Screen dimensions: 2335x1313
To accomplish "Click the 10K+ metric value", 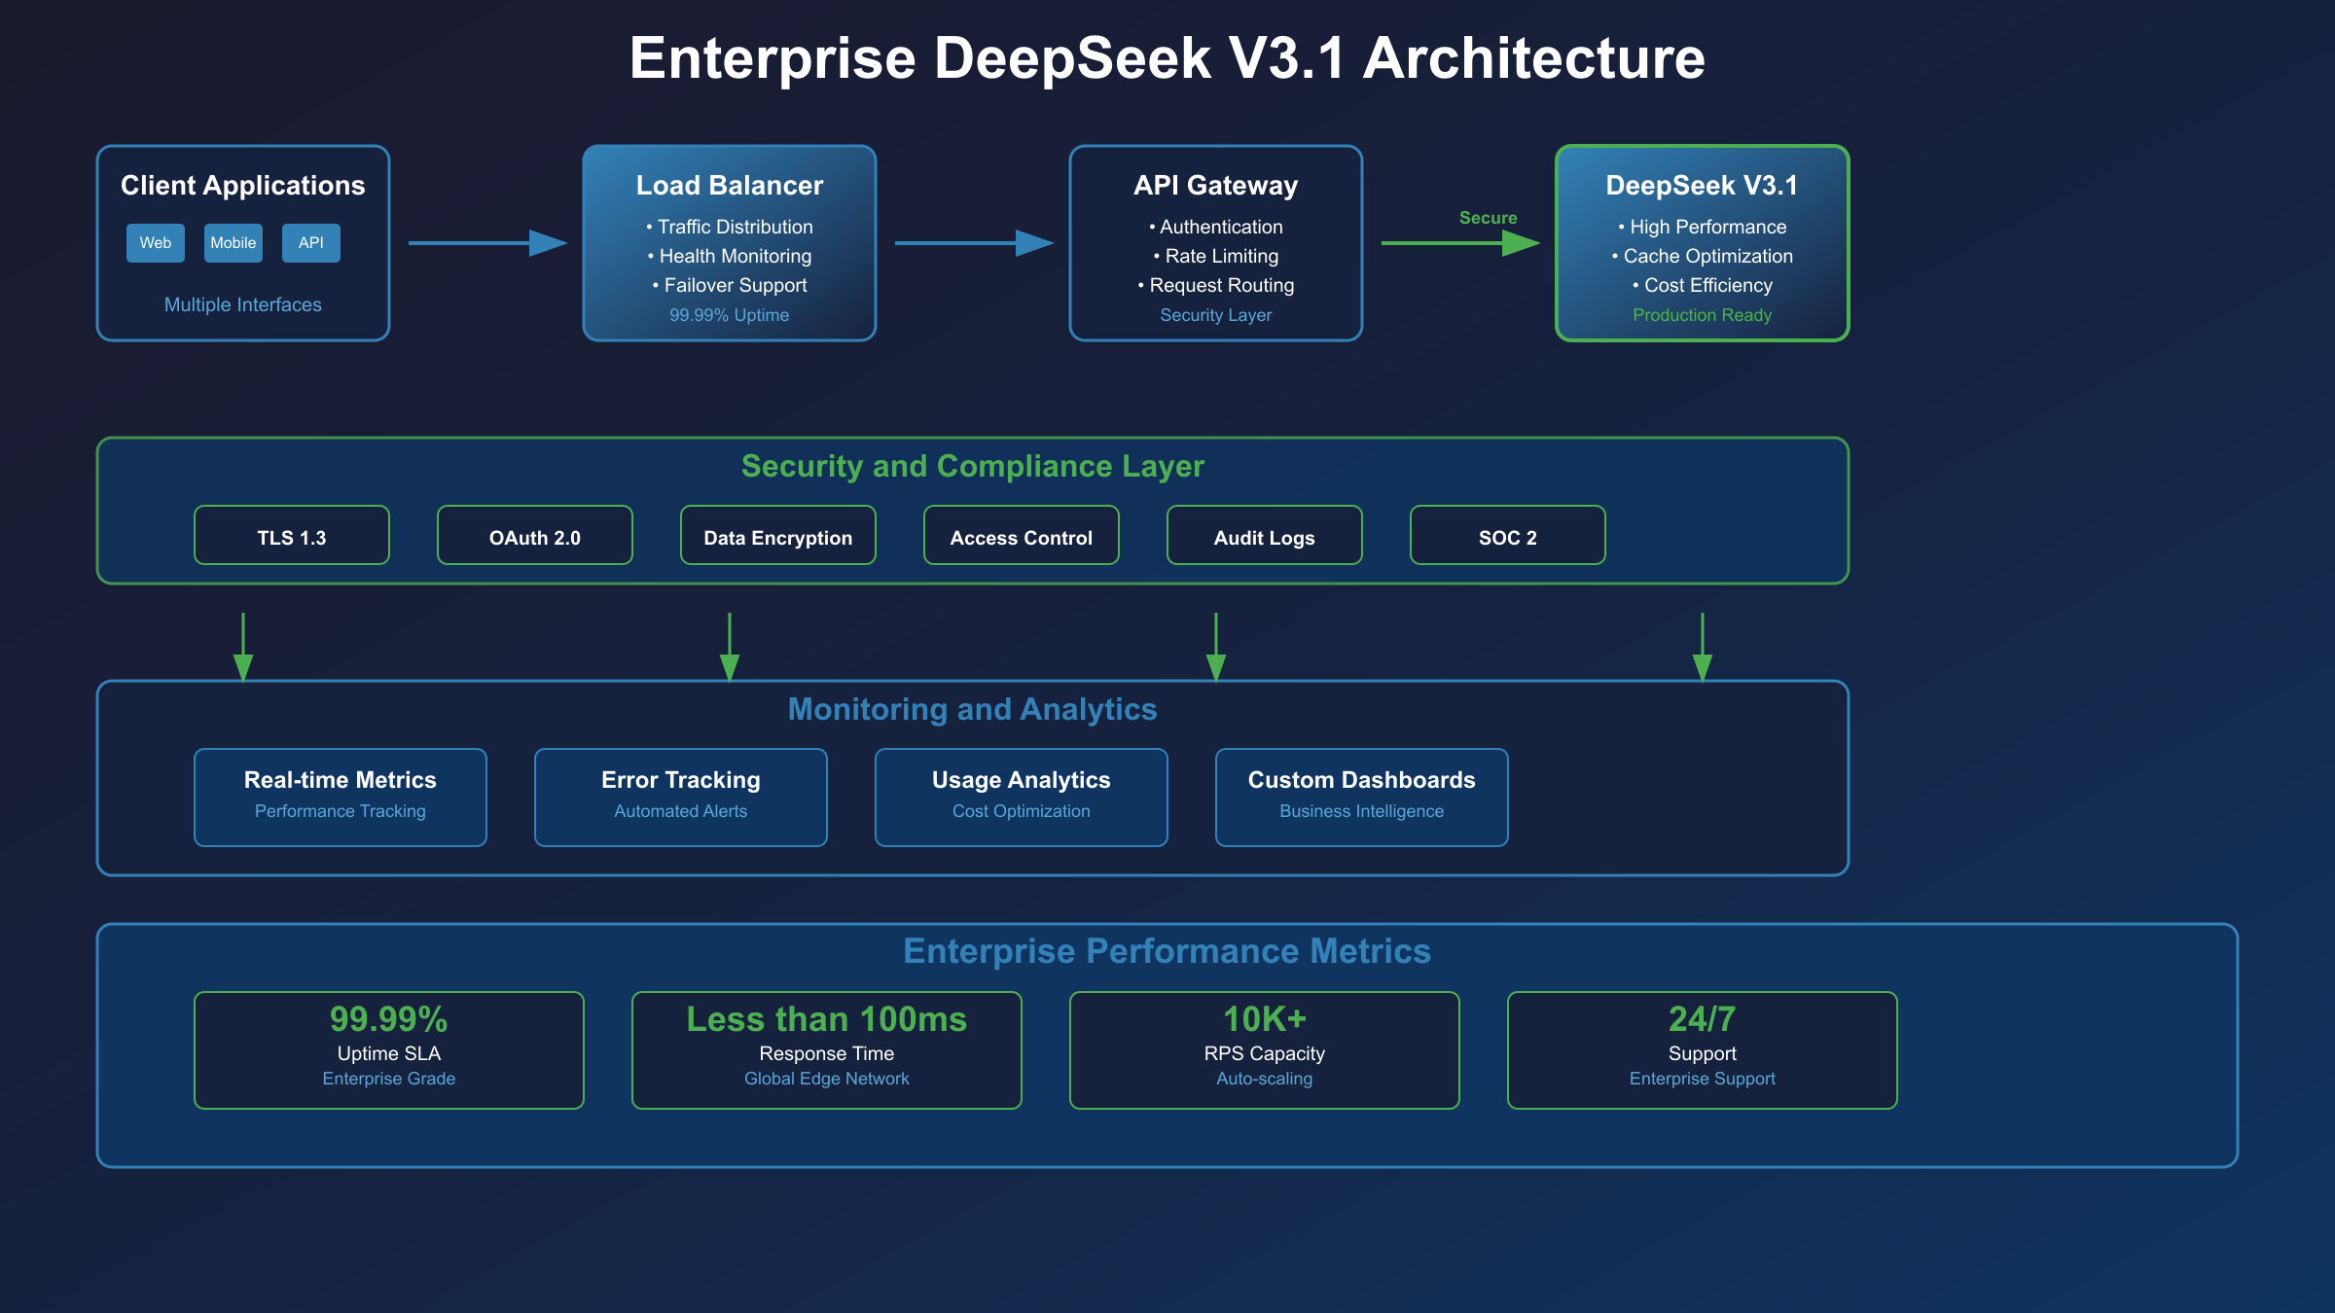I will tap(1265, 1019).
